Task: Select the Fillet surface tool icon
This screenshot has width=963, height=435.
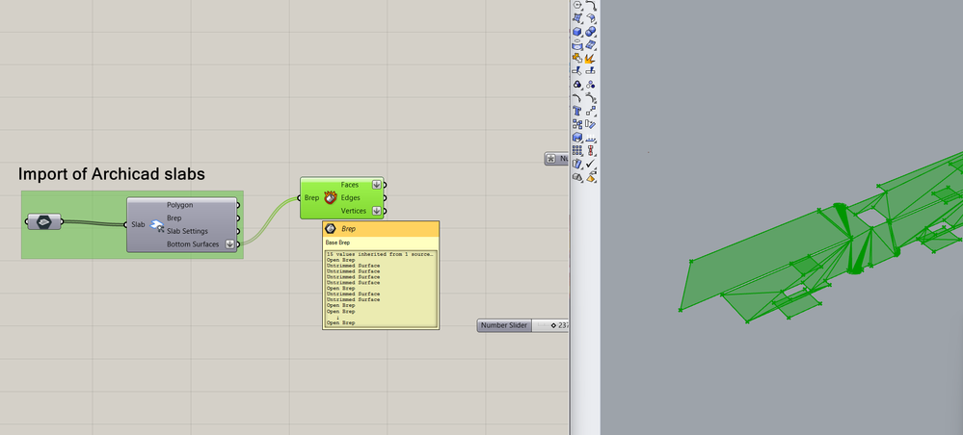Action: pyautogui.click(x=591, y=17)
